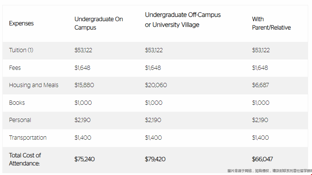Select the $66,047 parent/relative total
The image size is (312, 175).
click(262, 159)
